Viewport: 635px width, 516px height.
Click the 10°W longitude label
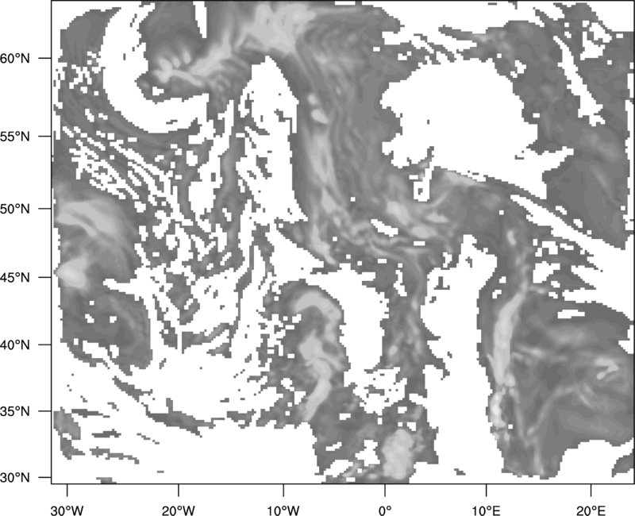(283, 510)
